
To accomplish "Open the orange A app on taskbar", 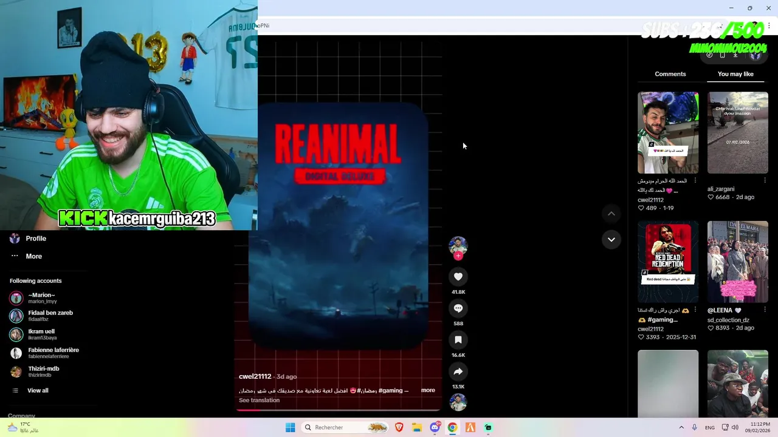I will pos(470,427).
